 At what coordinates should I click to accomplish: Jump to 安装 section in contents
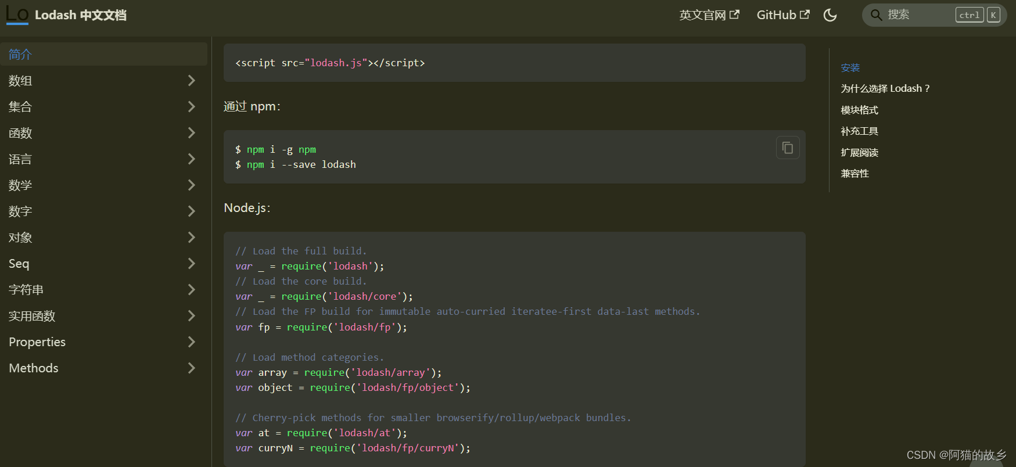(x=850, y=68)
